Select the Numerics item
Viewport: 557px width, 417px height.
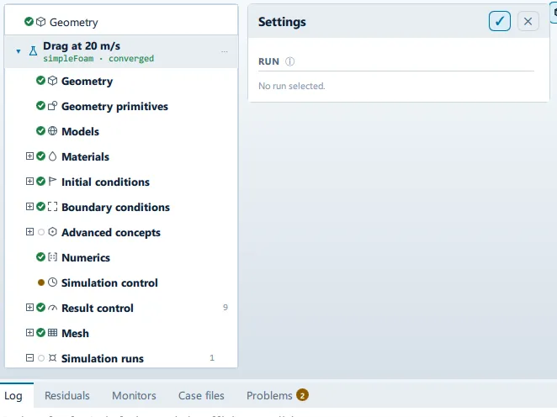click(x=121, y=257)
